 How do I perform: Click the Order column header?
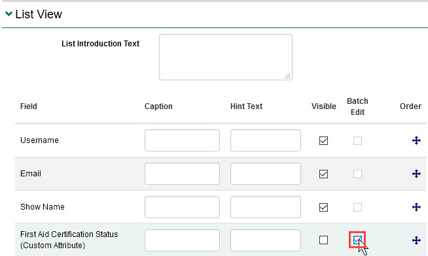(x=410, y=106)
